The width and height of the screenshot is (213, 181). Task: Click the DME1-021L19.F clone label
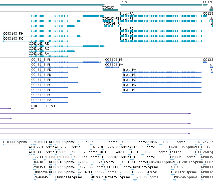[x=43, y=106]
